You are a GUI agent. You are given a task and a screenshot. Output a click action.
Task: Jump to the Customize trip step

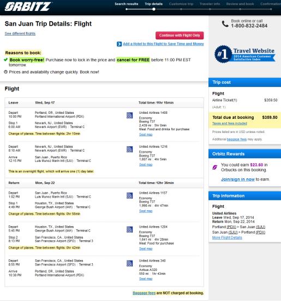click(x=181, y=4)
